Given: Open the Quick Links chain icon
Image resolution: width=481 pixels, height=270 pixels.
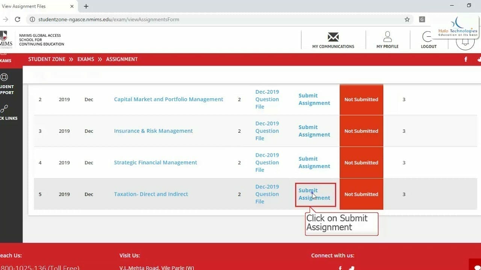Looking at the screenshot, I should [x=4, y=109].
